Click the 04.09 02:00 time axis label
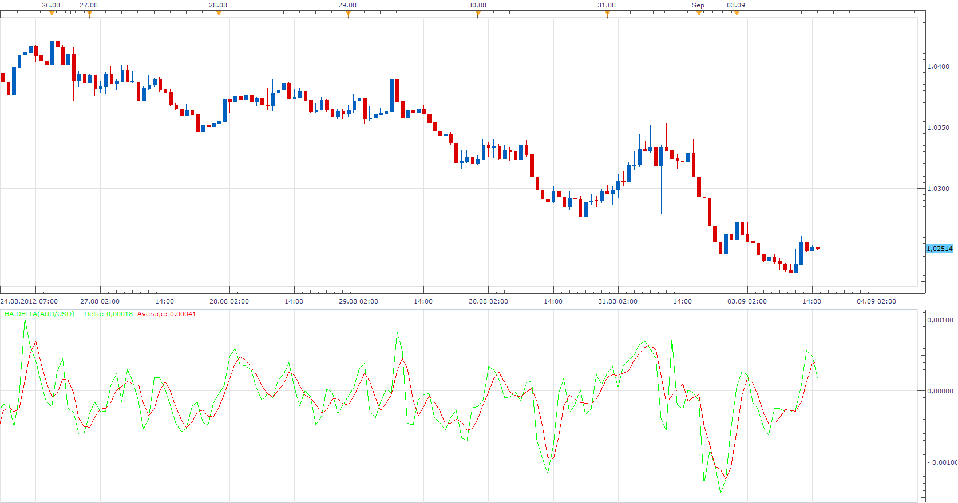 click(877, 301)
